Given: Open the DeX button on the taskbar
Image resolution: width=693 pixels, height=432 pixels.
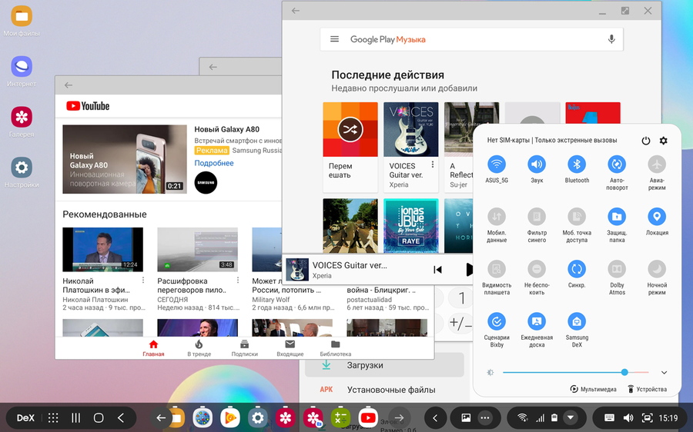Looking at the screenshot, I should (25, 418).
